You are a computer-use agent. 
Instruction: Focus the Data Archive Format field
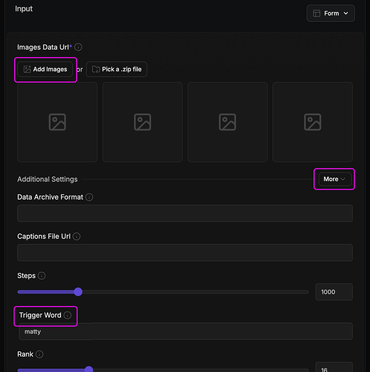click(x=185, y=213)
